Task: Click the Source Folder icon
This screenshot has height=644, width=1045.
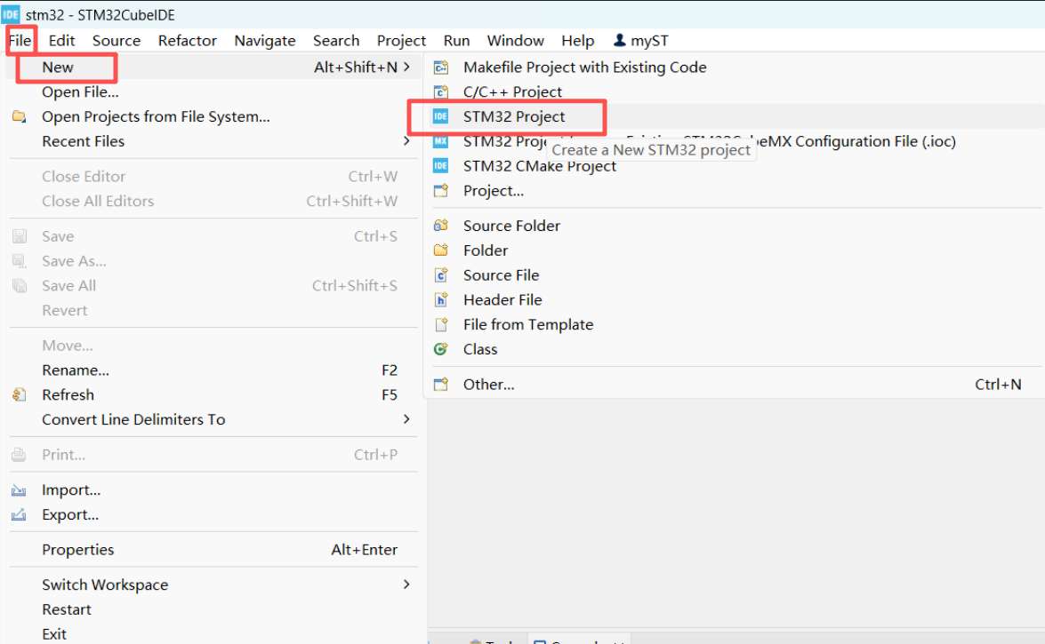Action: point(440,226)
